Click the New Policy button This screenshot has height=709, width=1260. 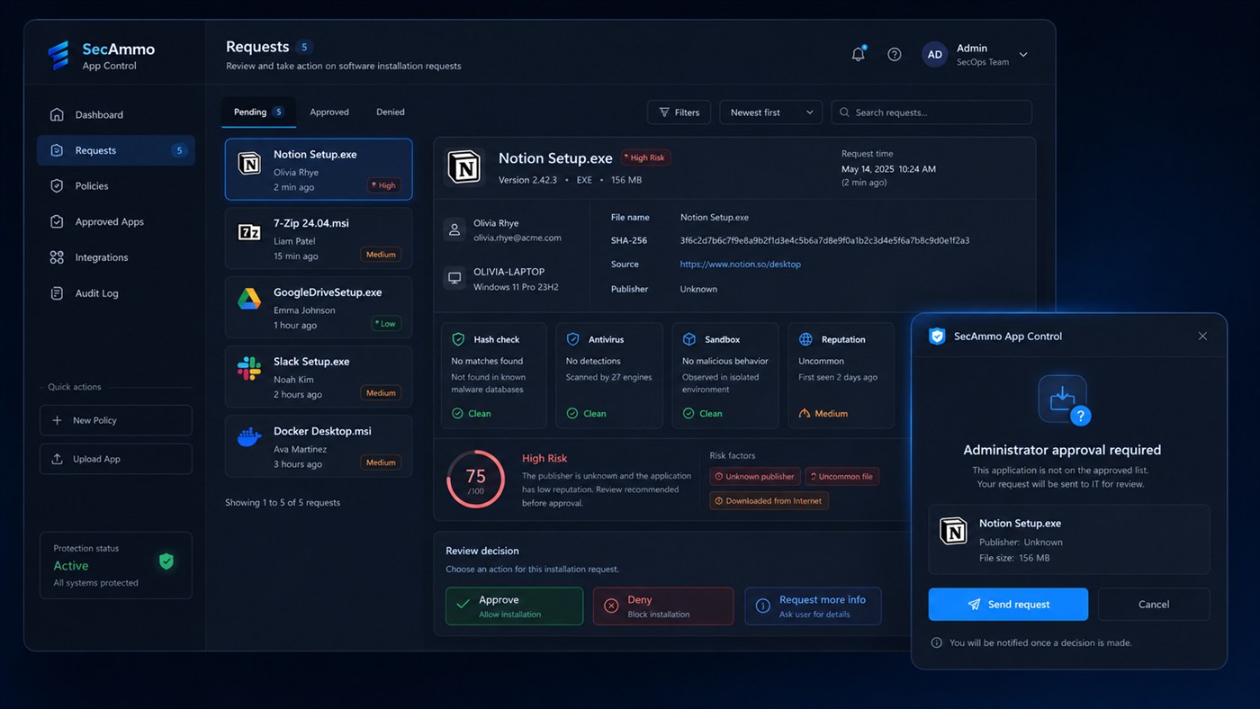tap(116, 420)
